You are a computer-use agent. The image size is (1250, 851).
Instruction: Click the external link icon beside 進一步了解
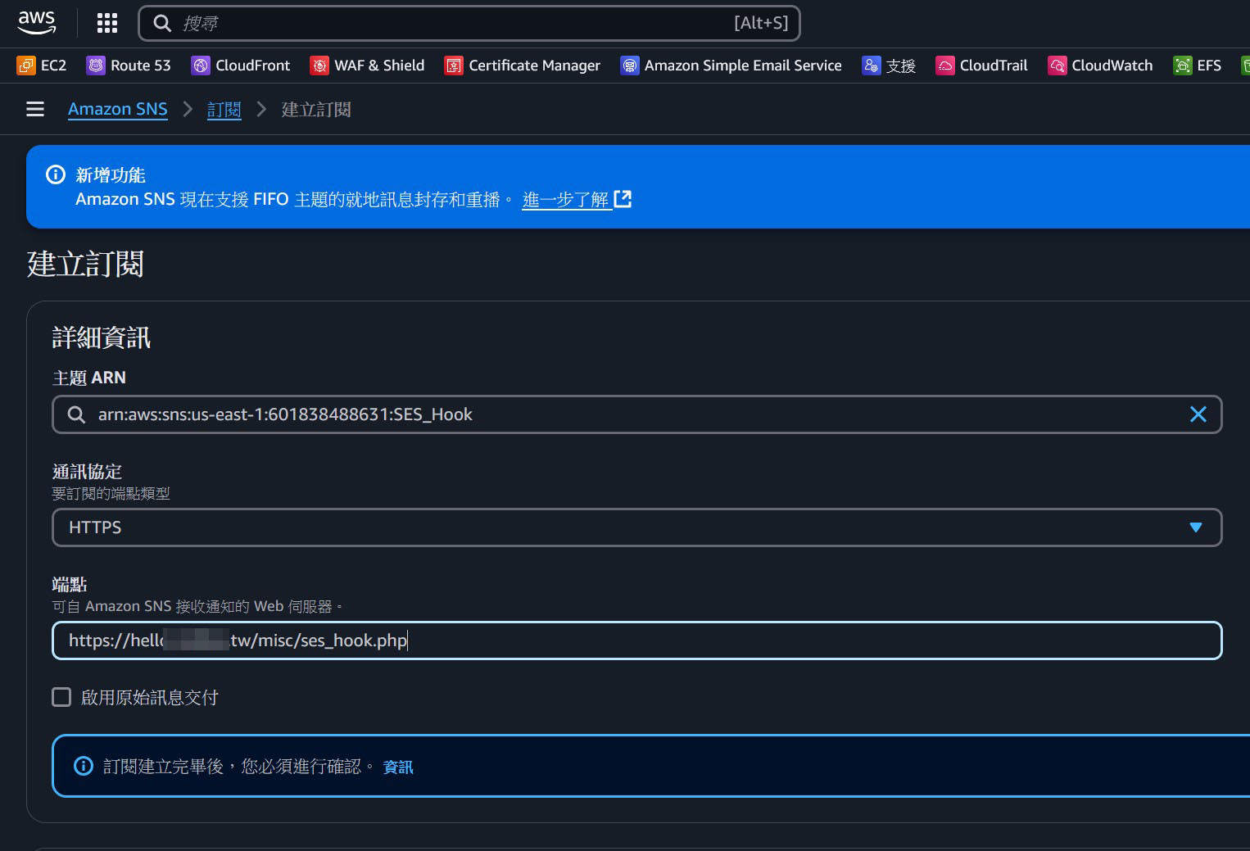coord(623,199)
